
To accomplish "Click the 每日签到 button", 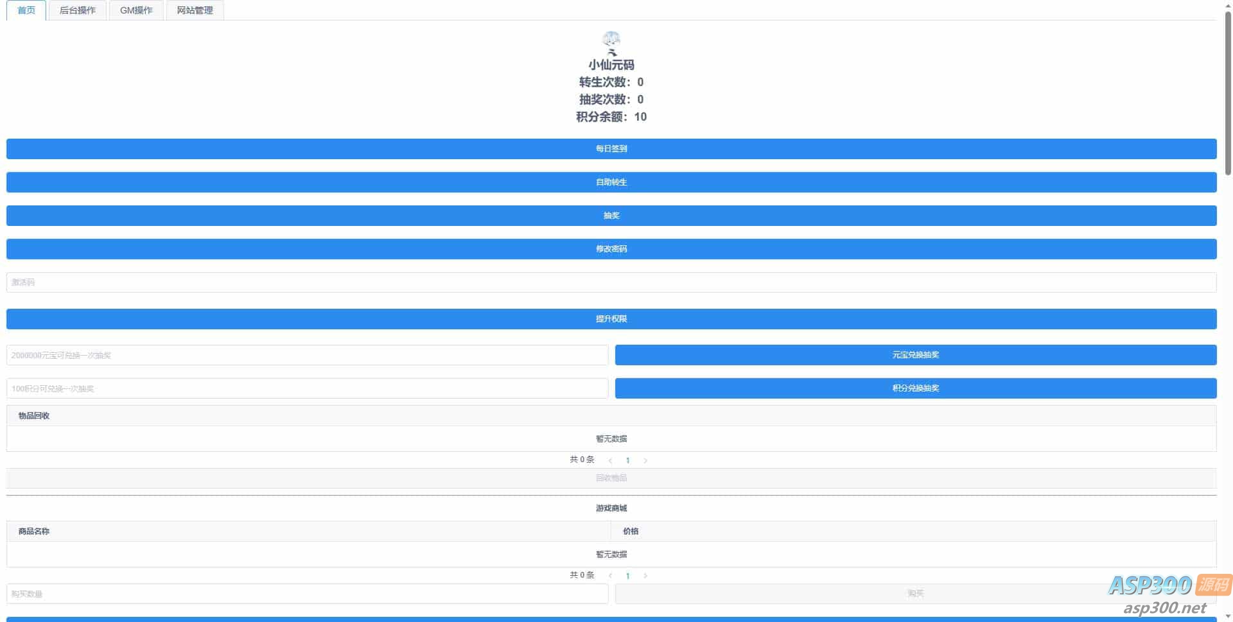I will point(611,149).
